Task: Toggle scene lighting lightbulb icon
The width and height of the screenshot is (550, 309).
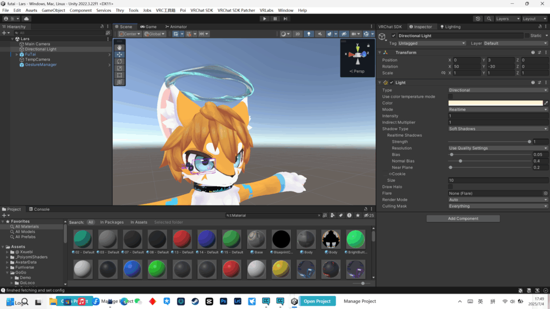Action: [309, 34]
